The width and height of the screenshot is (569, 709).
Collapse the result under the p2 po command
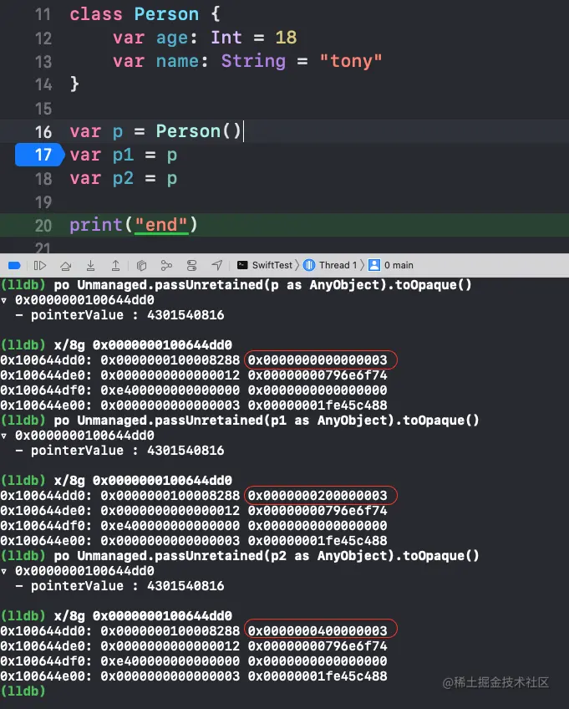pyautogui.click(x=4, y=571)
